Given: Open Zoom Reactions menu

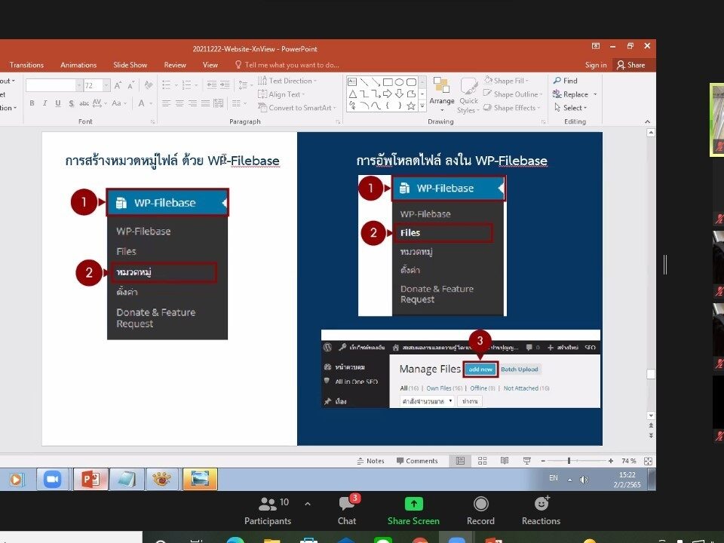Looking at the screenshot, I should (x=541, y=510).
